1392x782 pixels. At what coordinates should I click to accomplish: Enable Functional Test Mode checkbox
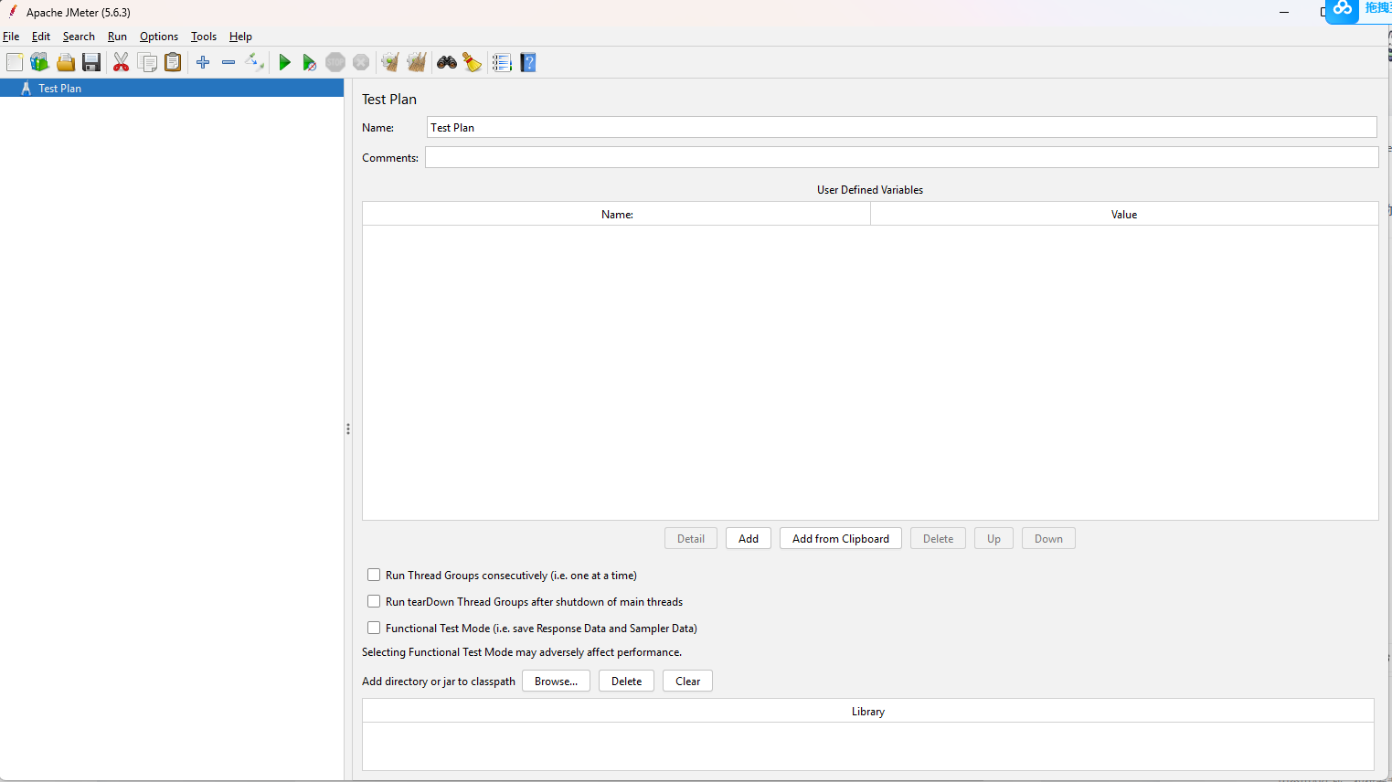[x=374, y=628]
